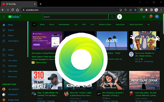The width and height of the screenshot is (164, 102).
Task: Open the extensions puzzle icon
Action: (x=146, y=10)
